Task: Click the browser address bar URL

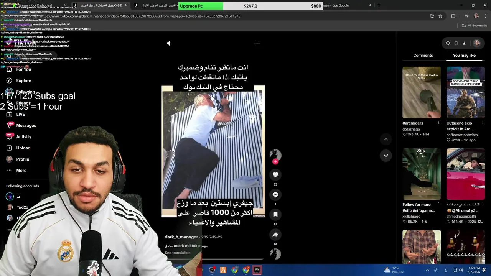Action: pos(140,16)
